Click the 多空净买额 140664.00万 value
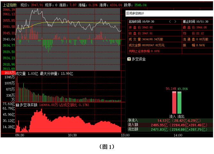Image resolution: width=214 pixels, height=154 pixels. (x=49, y=105)
